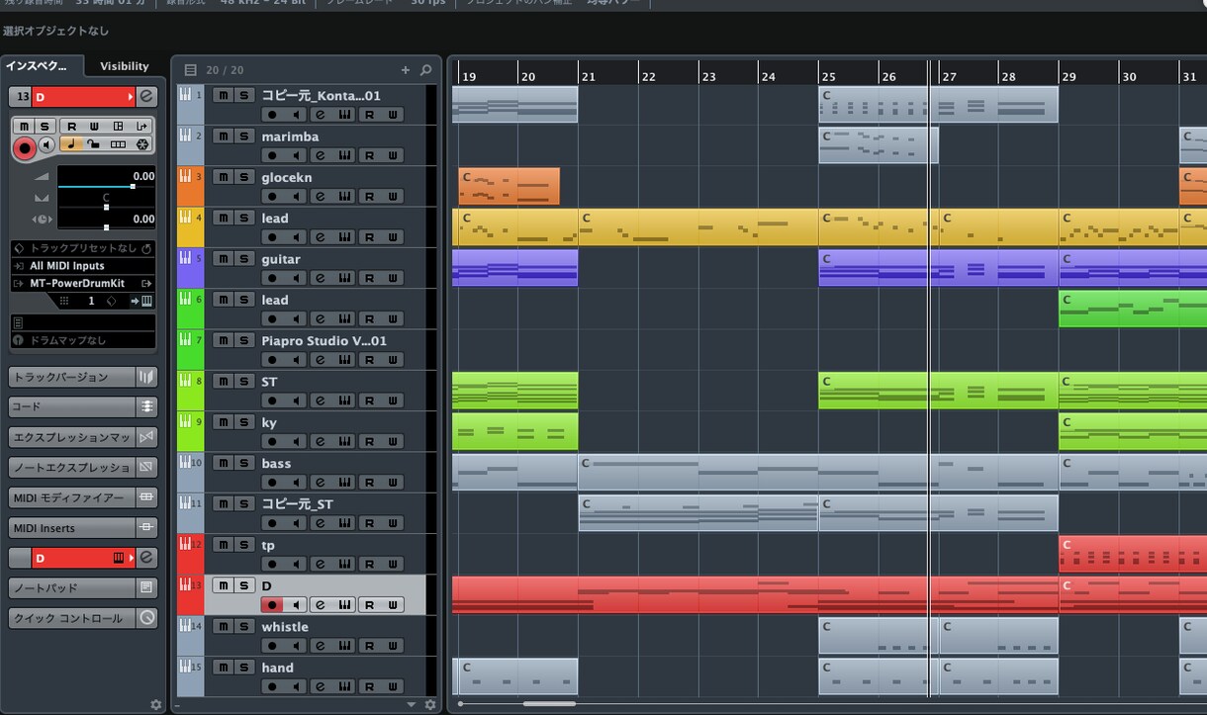Screen dimensions: 1207x715
Task: Select the Piapro Studio V...01 track
Action: pos(324,340)
